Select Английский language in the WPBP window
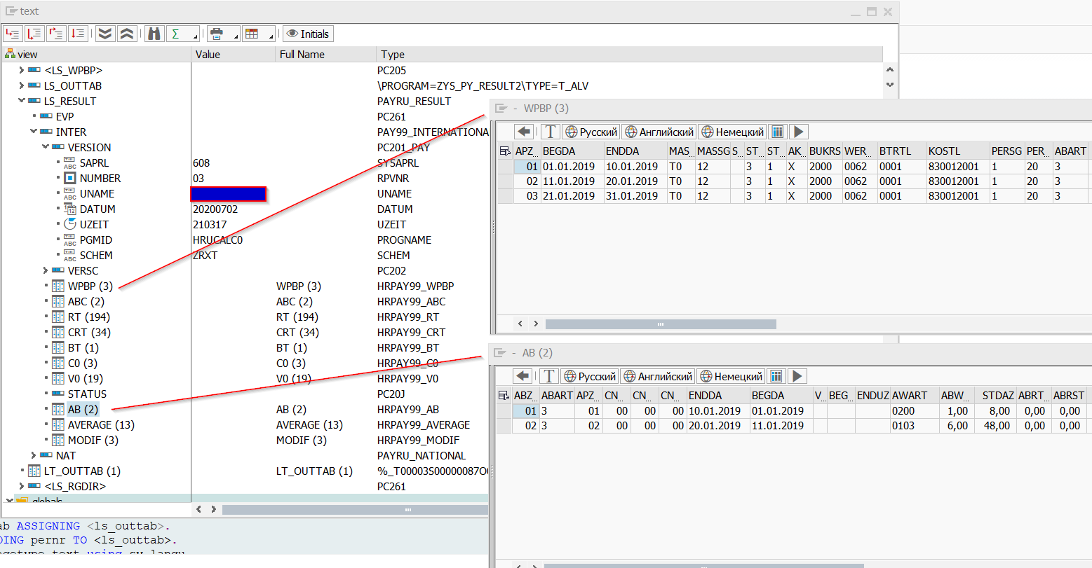The width and height of the screenshot is (1092, 568). (659, 132)
